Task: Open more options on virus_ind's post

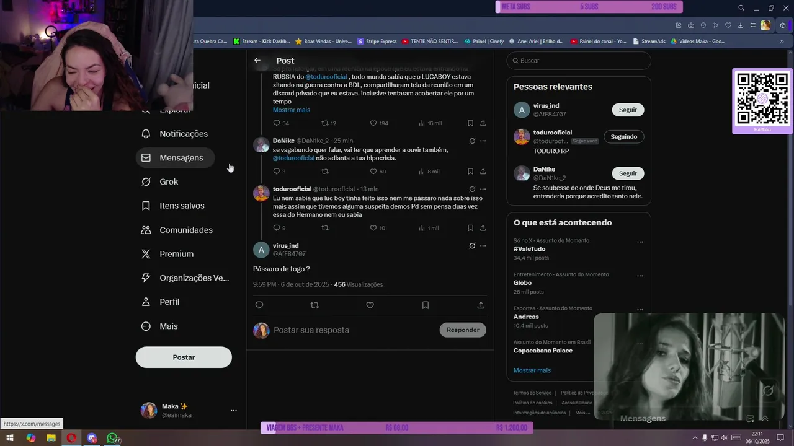Action: pyautogui.click(x=483, y=246)
